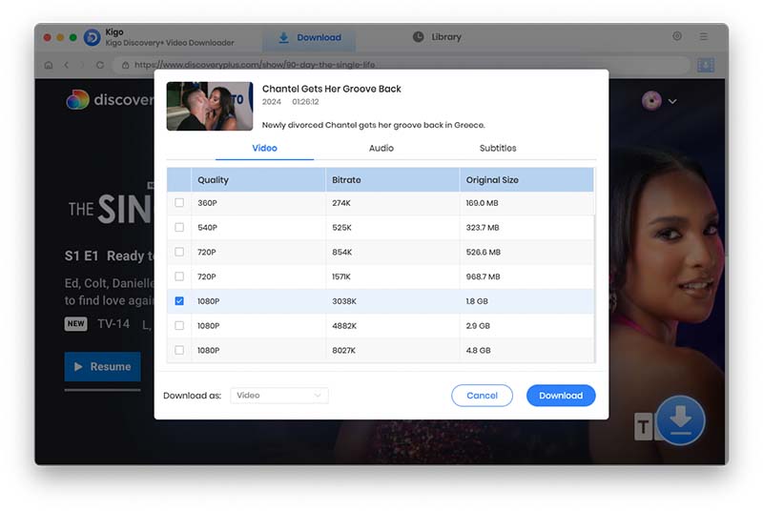The height and width of the screenshot is (511, 763).
Task: Check the 540P quality row
Action: 179,227
